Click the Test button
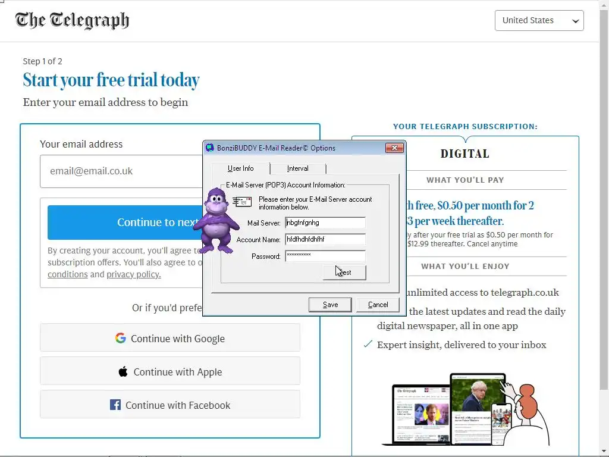 (x=344, y=273)
